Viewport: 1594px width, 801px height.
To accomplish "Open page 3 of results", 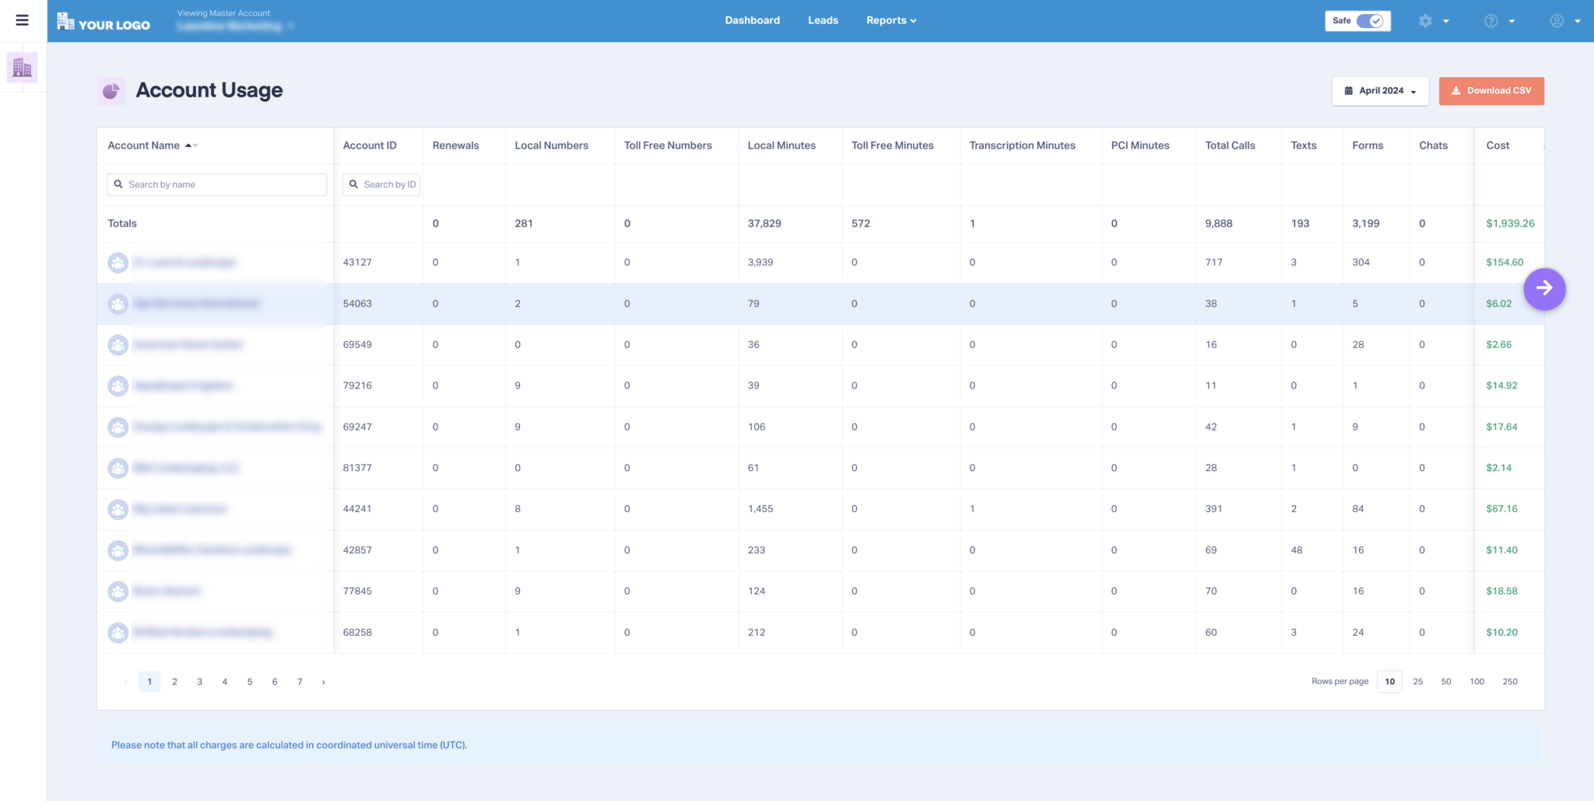I will point(199,681).
